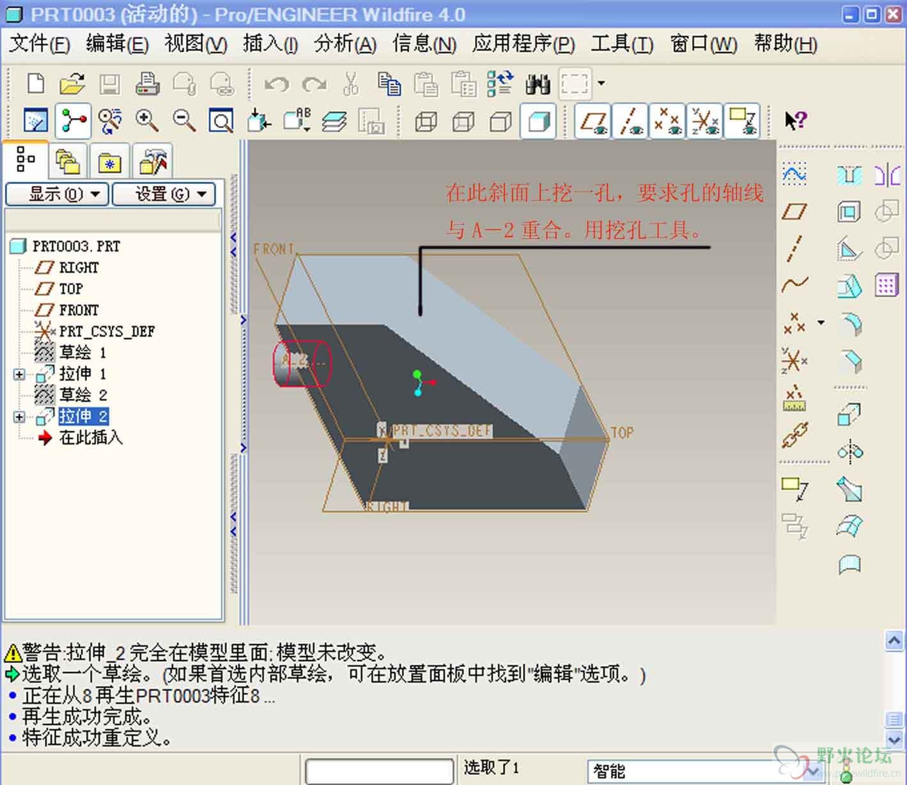
Task: Open the 视图(V) menu
Action: tap(196, 44)
